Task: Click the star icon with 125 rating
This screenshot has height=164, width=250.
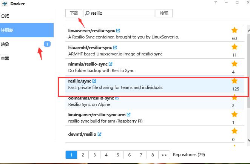Action: [x=235, y=81]
